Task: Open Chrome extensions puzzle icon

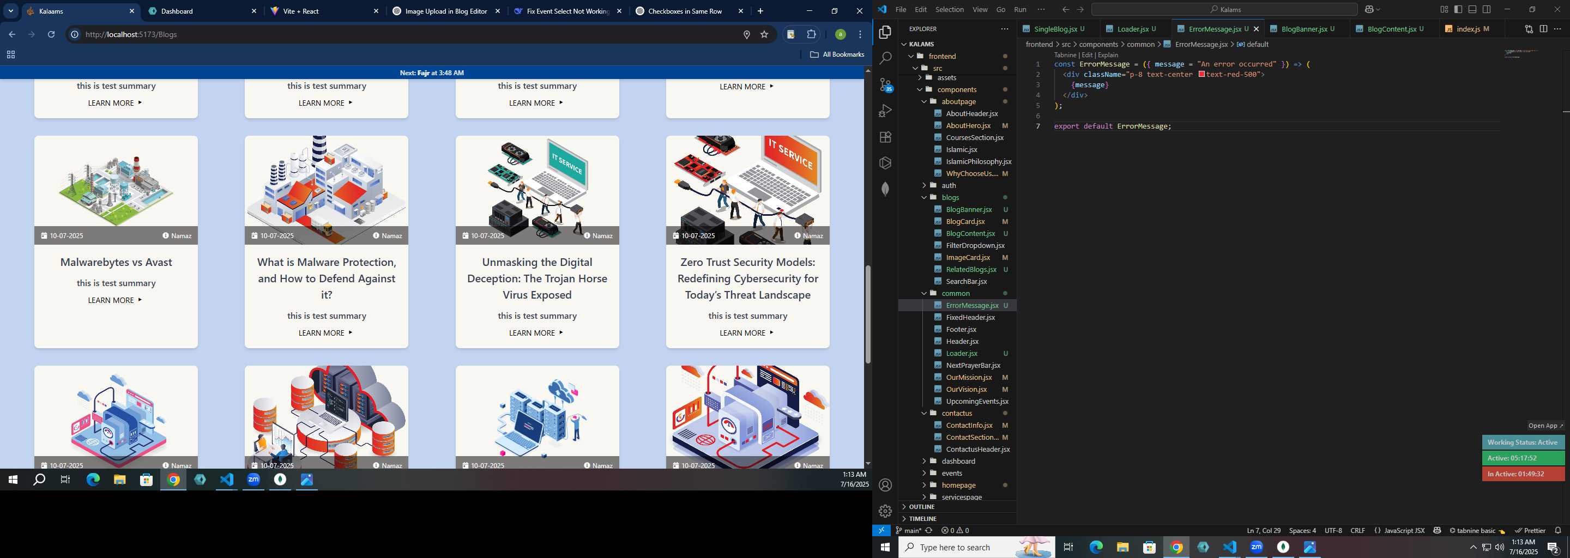Action: [811, 35]
